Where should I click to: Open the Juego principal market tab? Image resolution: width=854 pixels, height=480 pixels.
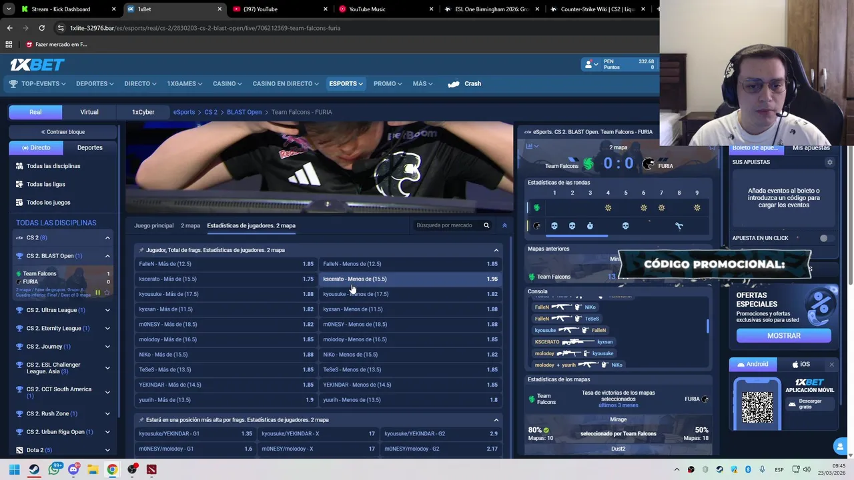(153, 225)
